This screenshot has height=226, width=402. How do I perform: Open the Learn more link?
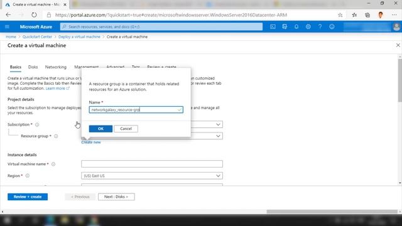pos(57,89)
